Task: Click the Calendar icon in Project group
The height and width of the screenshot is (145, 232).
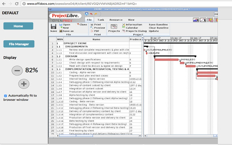Action: click(x=123, y=28)
